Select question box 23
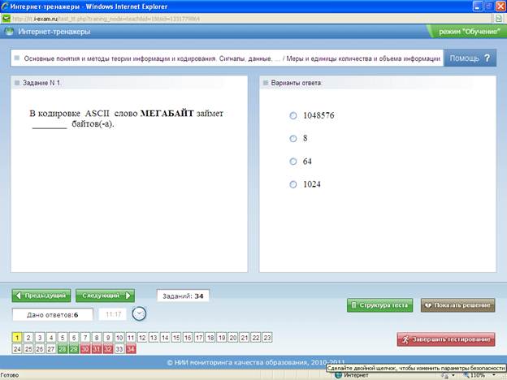 tap(267, 338)
